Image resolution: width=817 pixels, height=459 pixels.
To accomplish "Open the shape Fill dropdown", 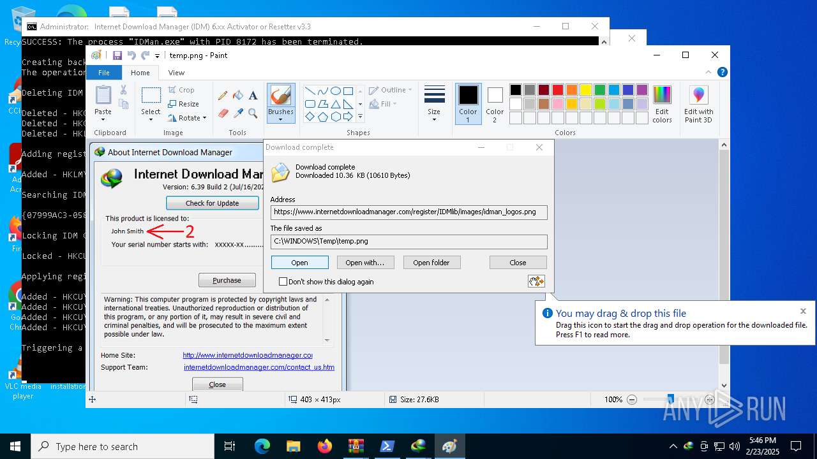I will click(x=383, y=104).
